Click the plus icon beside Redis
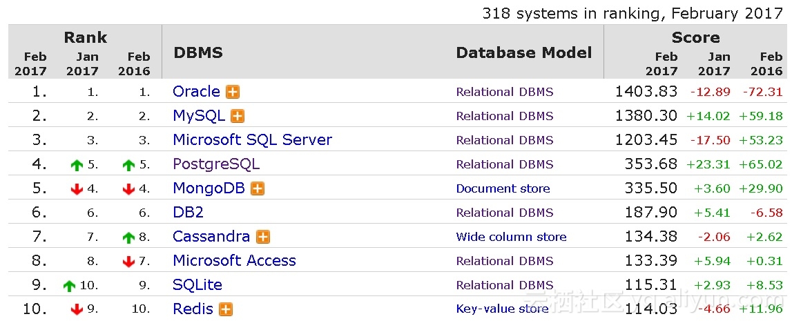Screen dimensions: 792x321 click(x=225, y=309)
